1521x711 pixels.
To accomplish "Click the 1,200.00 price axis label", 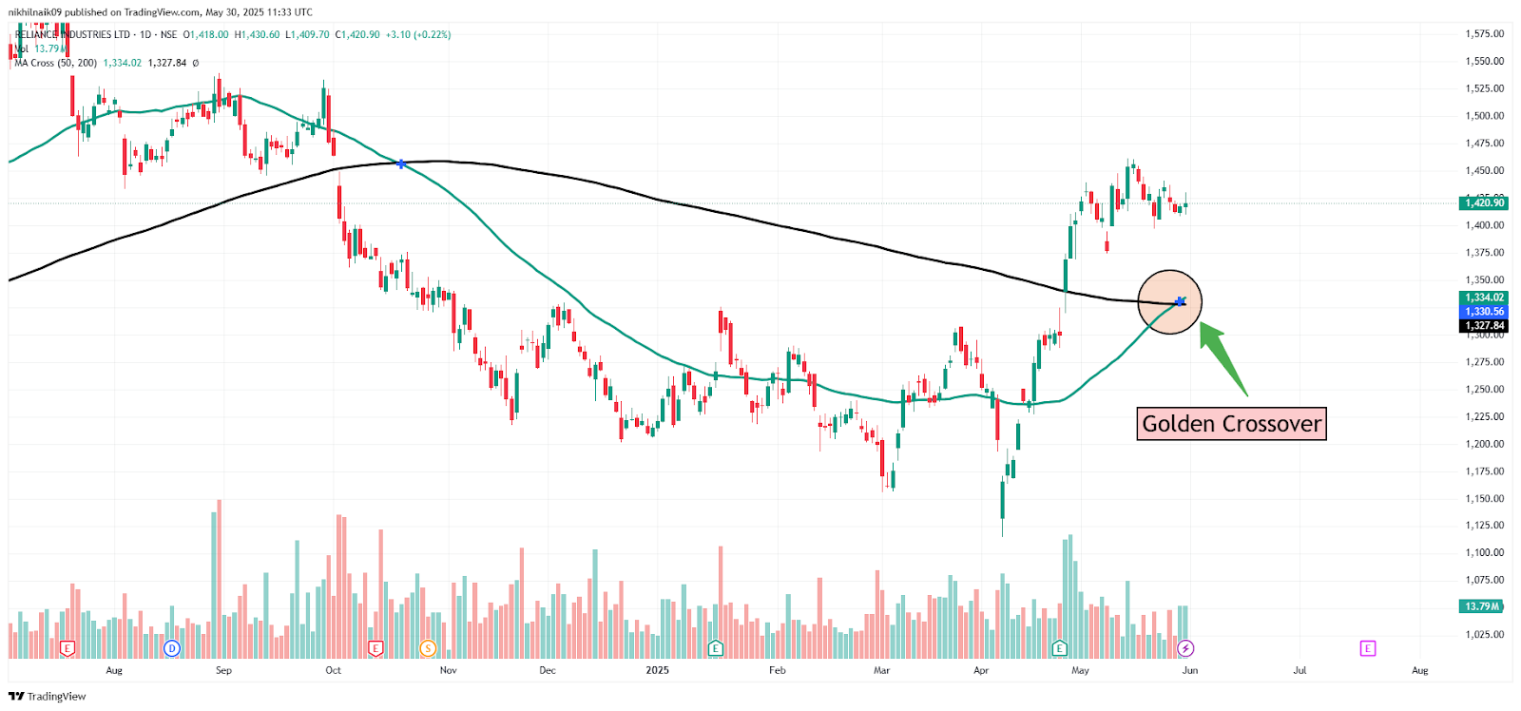I will [x=1485, y=444].
